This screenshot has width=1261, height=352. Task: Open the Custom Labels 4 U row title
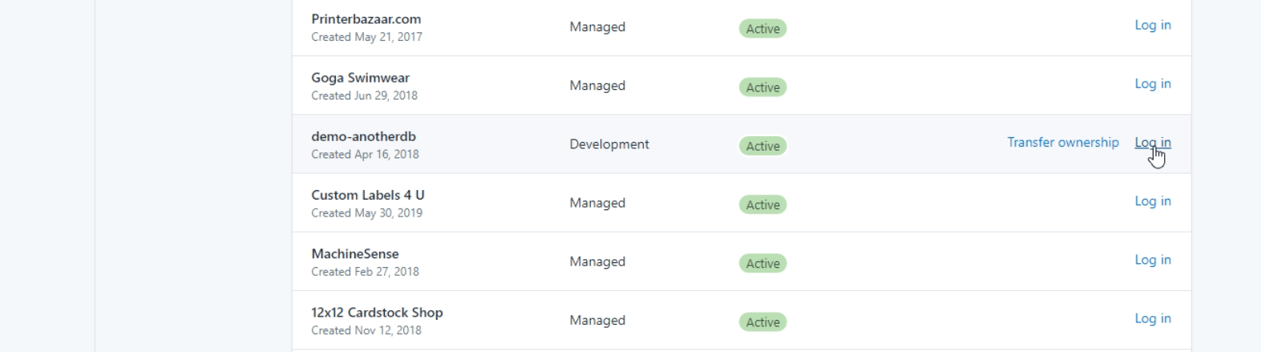[367, 195]
